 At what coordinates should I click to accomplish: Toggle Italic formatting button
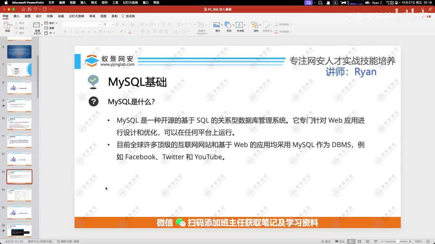[x=71, y=32]
